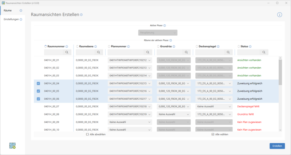Click the Erstellen button
The image size is (291, 155).
277,146
